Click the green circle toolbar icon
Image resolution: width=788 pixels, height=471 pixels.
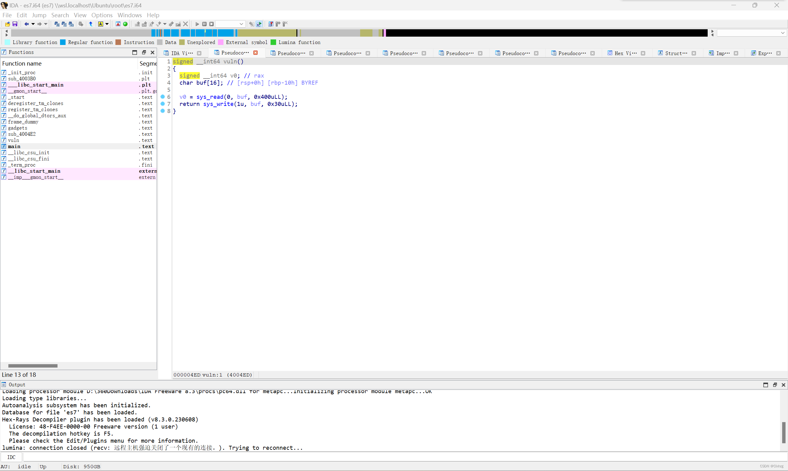click(x=125, y=24)
